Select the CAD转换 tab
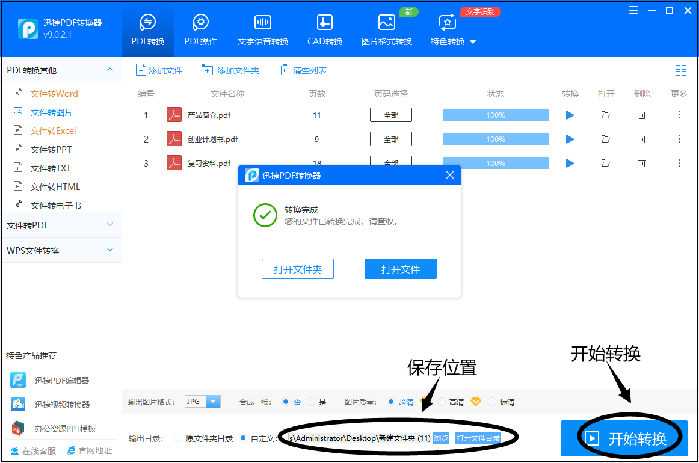The height and width of the screenshot is (463, 699). 325,30
